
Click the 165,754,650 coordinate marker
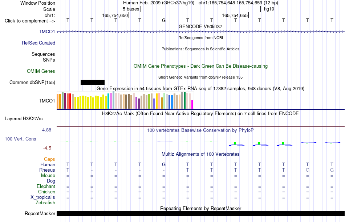pyautogui.click(x=115, y=15)
